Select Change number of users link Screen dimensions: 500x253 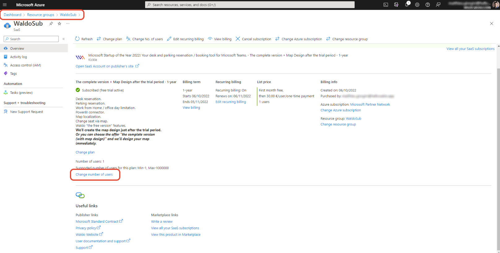click(94, 175)
